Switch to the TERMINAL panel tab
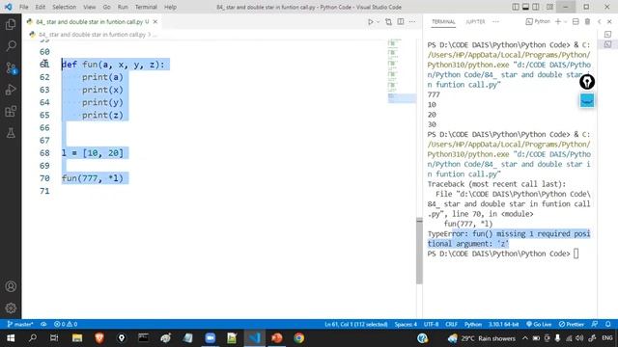 click(443, 21)
